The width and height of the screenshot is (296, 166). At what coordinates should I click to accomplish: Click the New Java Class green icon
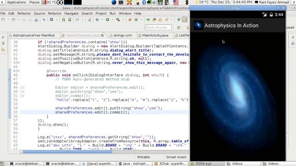(136, 19)
